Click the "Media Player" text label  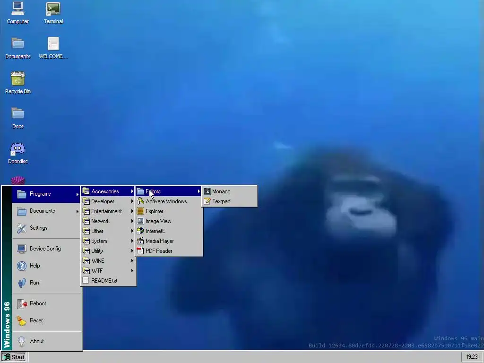click(x=159, y=241)
